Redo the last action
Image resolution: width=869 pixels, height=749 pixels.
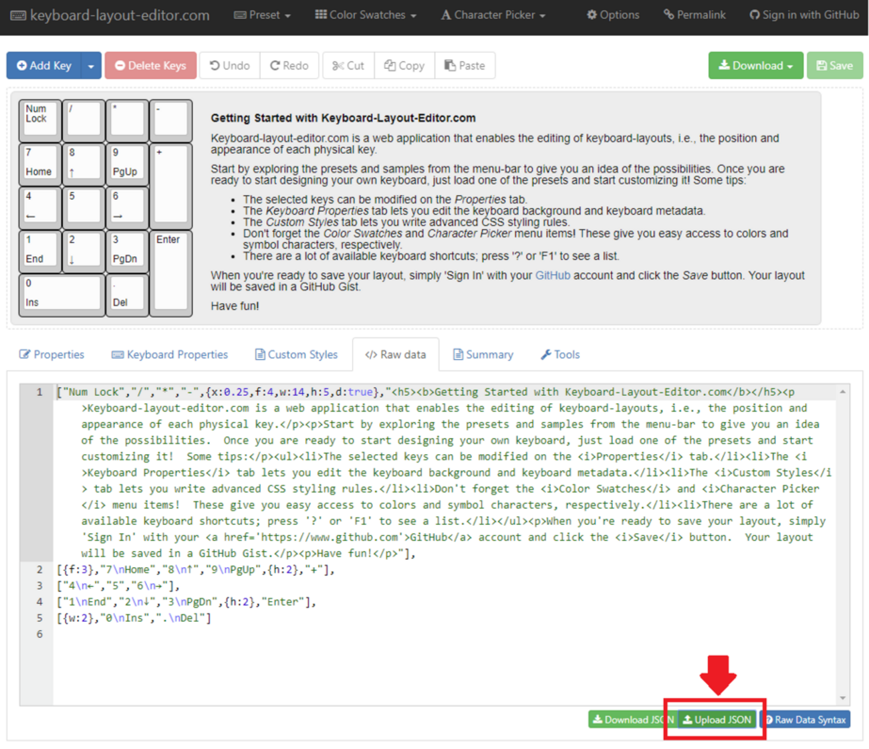click(289, 66)
